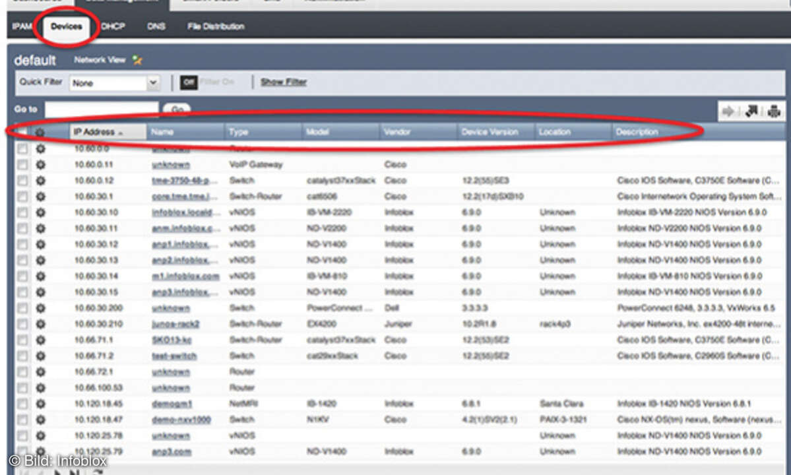Check the box for row 10.60.0.12
The height and width of the screenshot is (475, 791).
click(22, 181)
